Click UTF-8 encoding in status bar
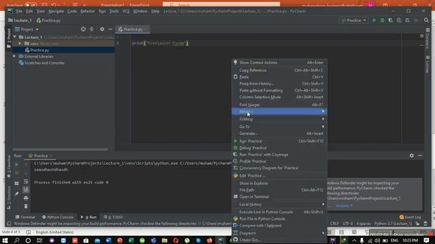The height and width of the screenshot is (244, 435). (x=347, y=224)
